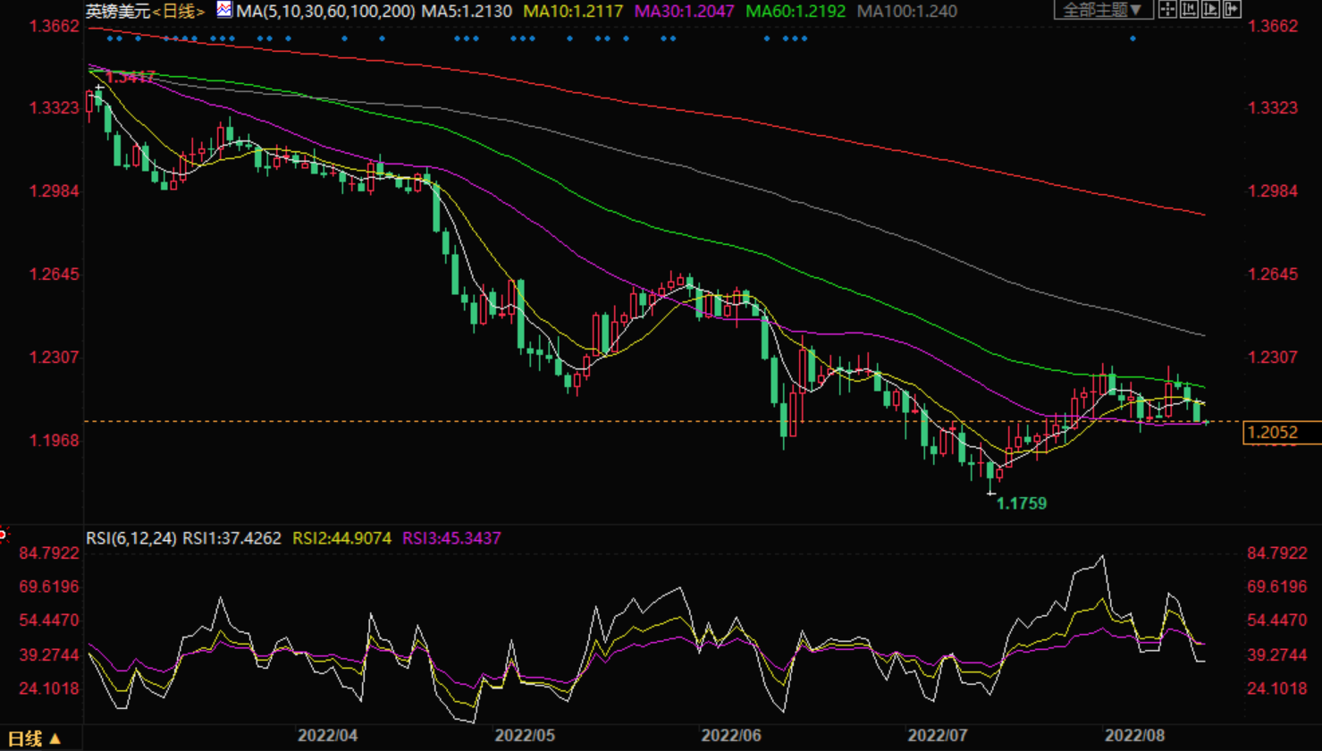Click the 日线 period selector in title

point(179,12)
